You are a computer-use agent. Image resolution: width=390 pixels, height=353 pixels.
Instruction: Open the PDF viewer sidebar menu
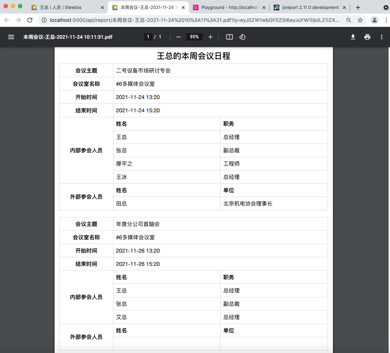11,37
